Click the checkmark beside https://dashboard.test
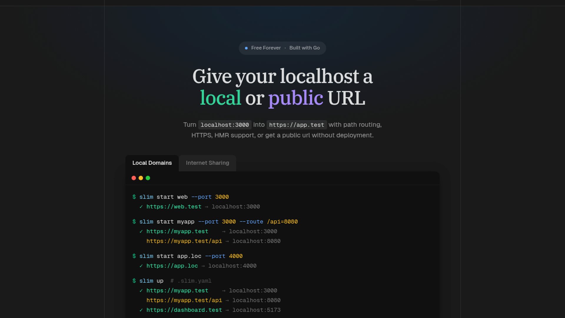The image size is (565, 318). [x=141, y=310]
